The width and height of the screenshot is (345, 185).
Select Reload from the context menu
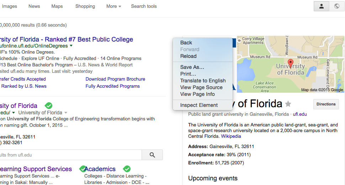pos(188,56)
